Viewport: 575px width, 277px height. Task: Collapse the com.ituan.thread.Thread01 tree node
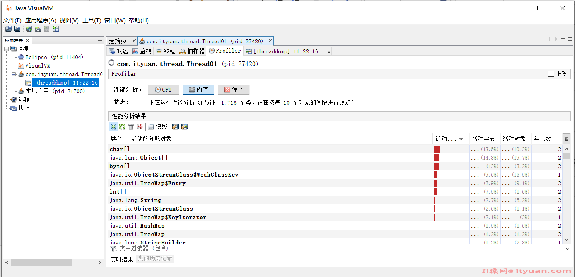14,74
